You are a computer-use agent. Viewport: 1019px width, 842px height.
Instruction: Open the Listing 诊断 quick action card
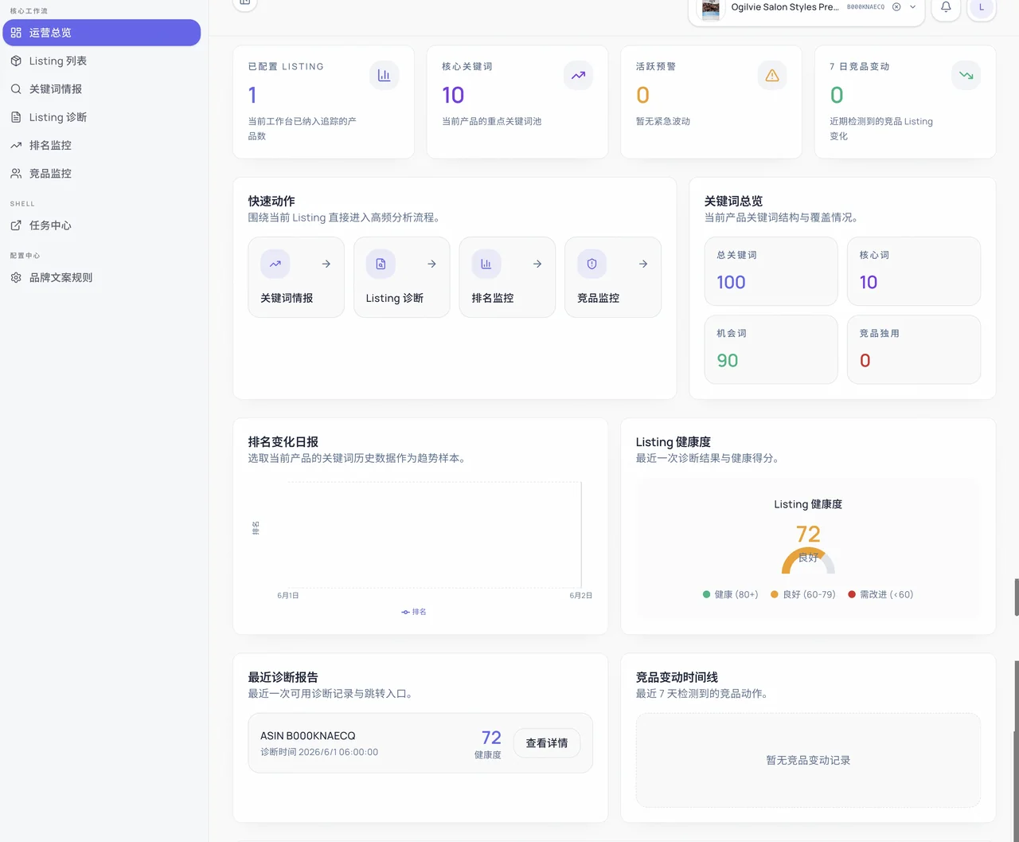point(402,277)
